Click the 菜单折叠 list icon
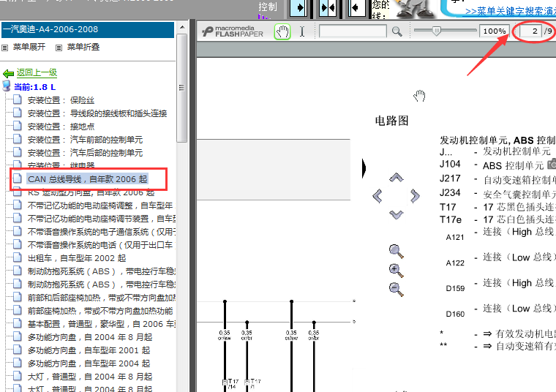Viewport: 556px width, 392px height. (x=59, y=48)
